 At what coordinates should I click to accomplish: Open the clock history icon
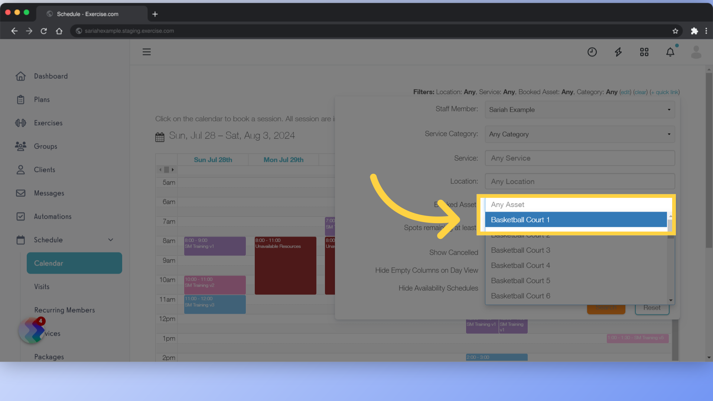tap(592, 52)
